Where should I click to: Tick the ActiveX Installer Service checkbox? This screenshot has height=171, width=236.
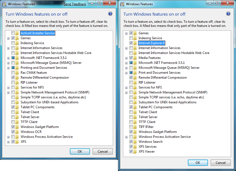click(13, 33)
